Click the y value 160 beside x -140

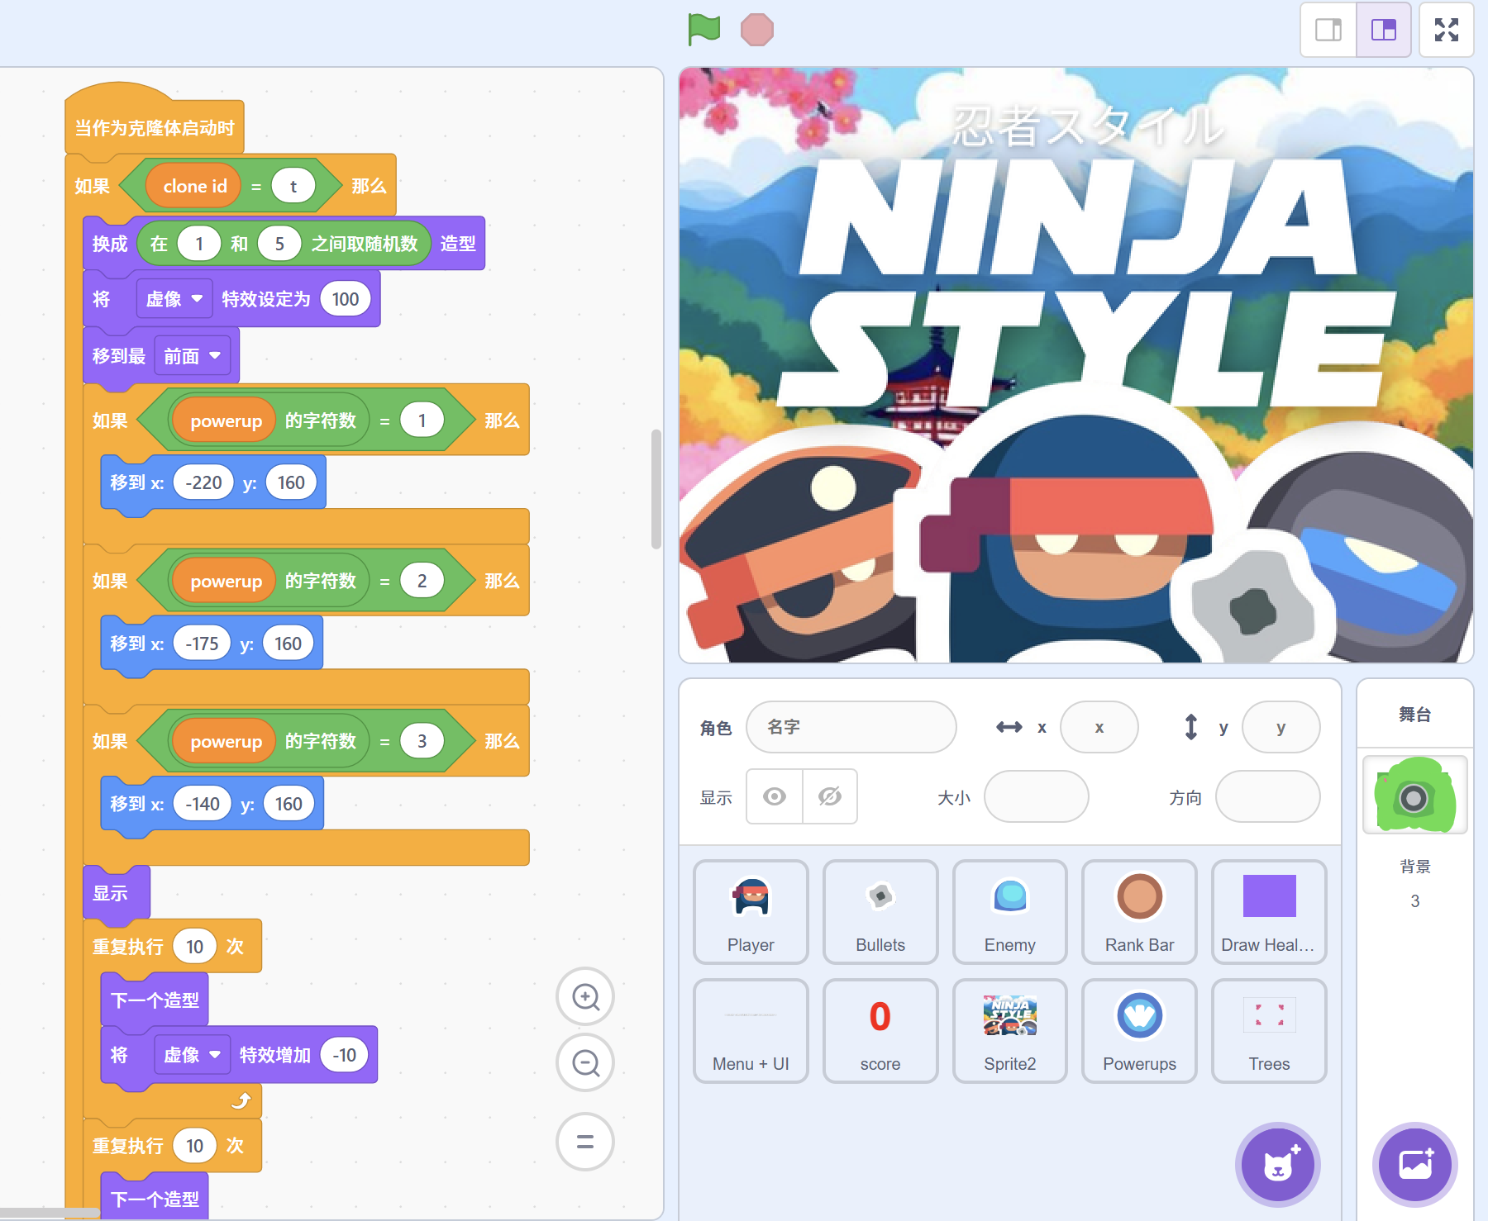tap(289, 804)
